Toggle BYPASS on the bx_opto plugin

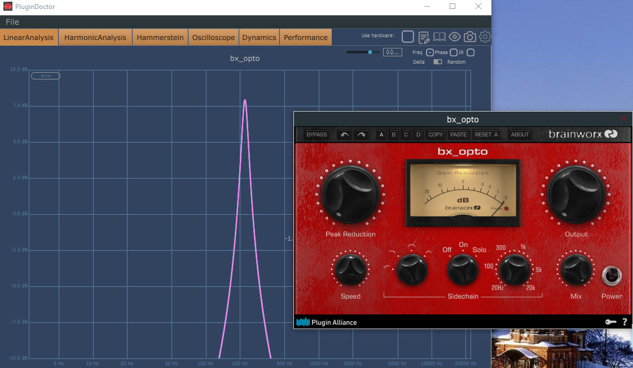[x=316, y=135]
